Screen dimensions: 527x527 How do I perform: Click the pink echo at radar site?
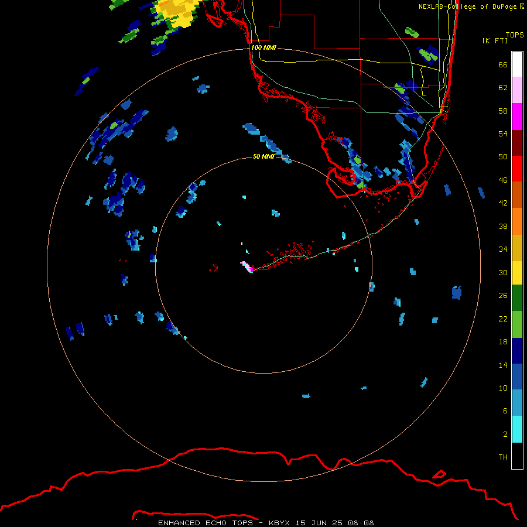coord(247,266)
